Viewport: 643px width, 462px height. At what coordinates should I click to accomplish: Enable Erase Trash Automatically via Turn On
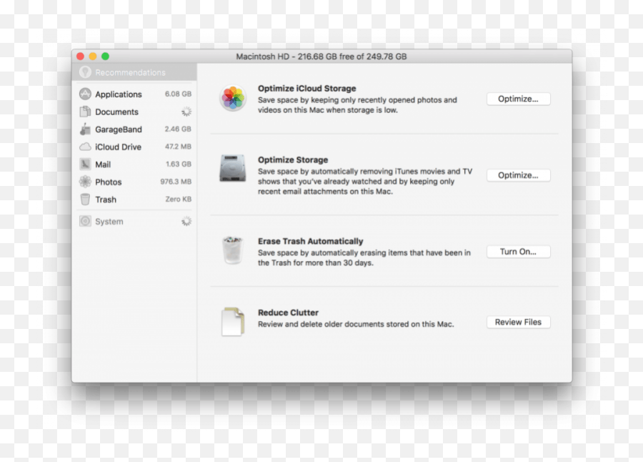[518, 251]
